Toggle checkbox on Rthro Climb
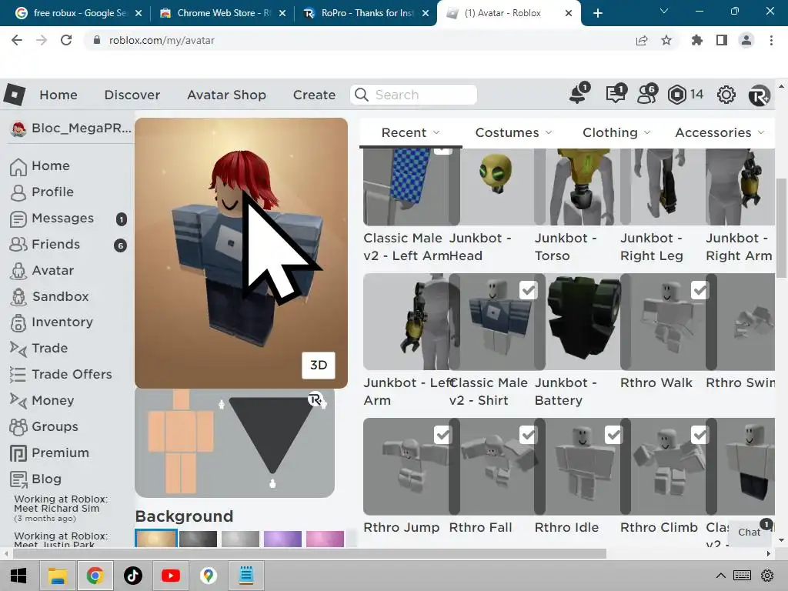Image resolution: width=788 pixels, height=591 pixels. pyautogui.click(x=700, y=435)
